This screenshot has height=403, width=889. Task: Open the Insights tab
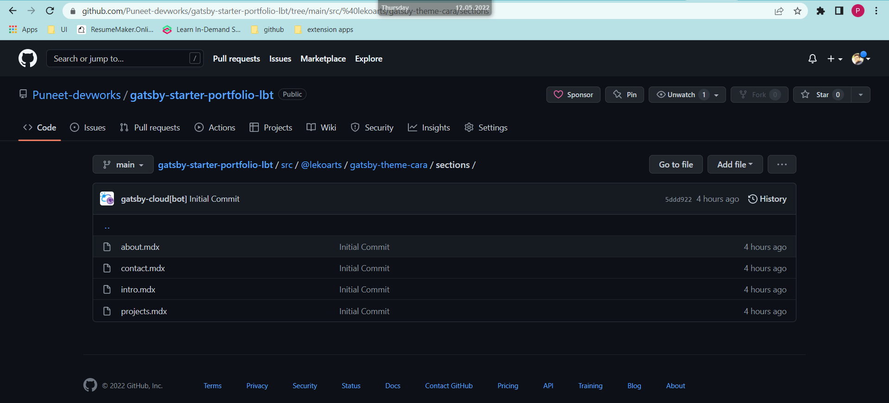coord(429,128)
